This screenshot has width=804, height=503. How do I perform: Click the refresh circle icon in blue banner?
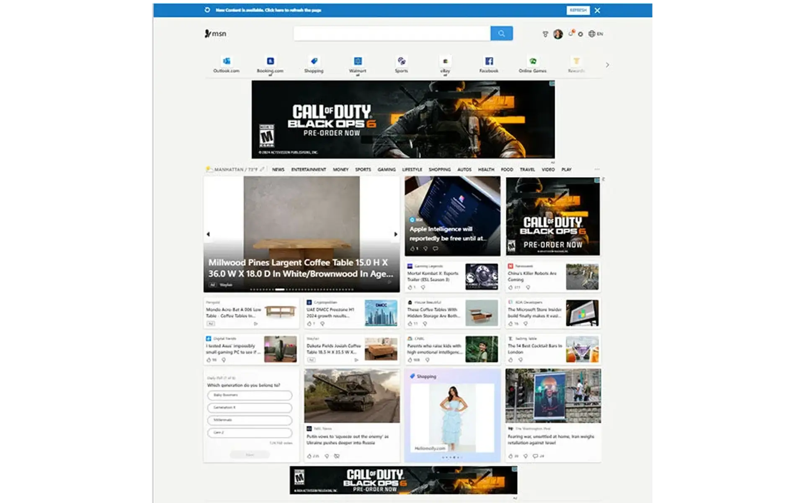207,10
